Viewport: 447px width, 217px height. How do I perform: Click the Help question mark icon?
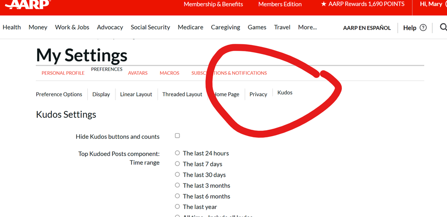[x=423, y=28]
